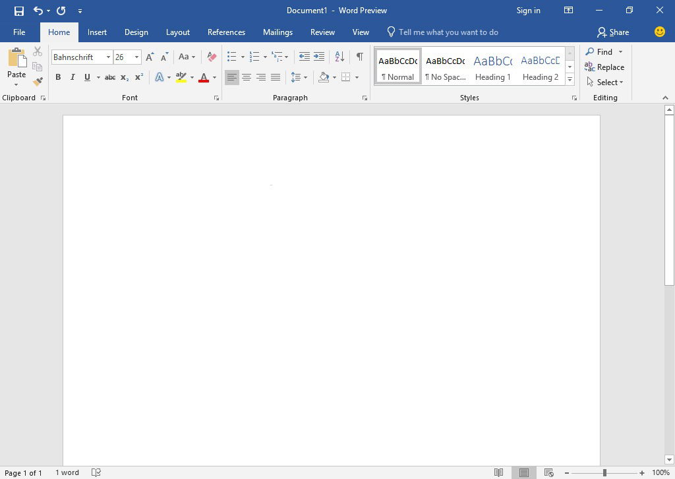This screenshot has height=479, width=675.
Task: Open the borders dropdown arrow
Action: point(357,78)
